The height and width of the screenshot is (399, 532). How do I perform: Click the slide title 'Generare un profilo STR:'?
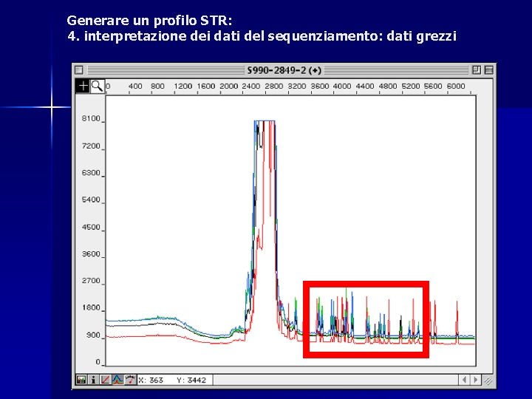pyautogui.click(x=149, y=21)
